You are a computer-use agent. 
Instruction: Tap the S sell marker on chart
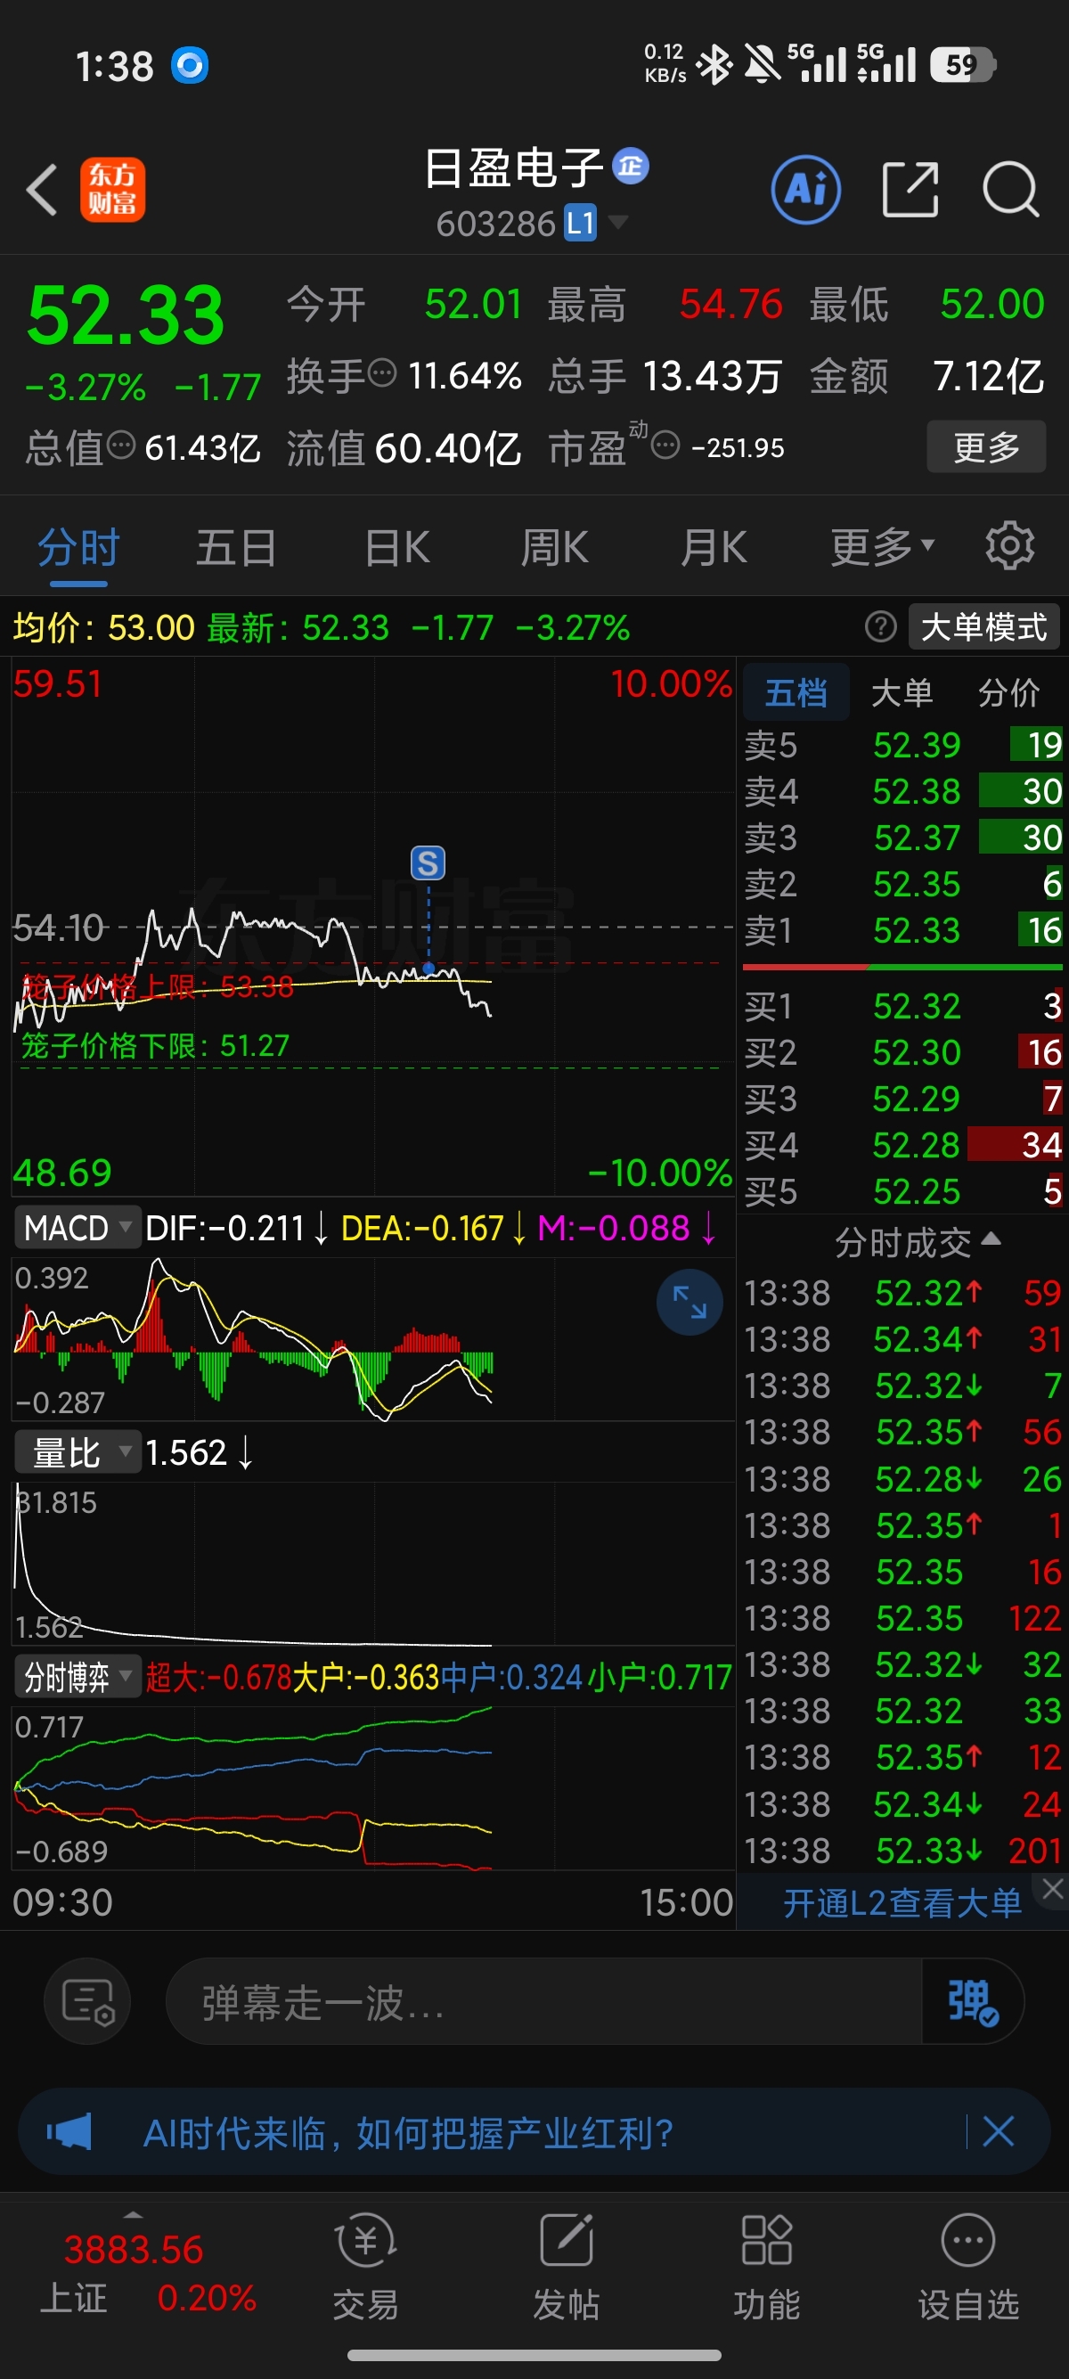click(428, 863)
